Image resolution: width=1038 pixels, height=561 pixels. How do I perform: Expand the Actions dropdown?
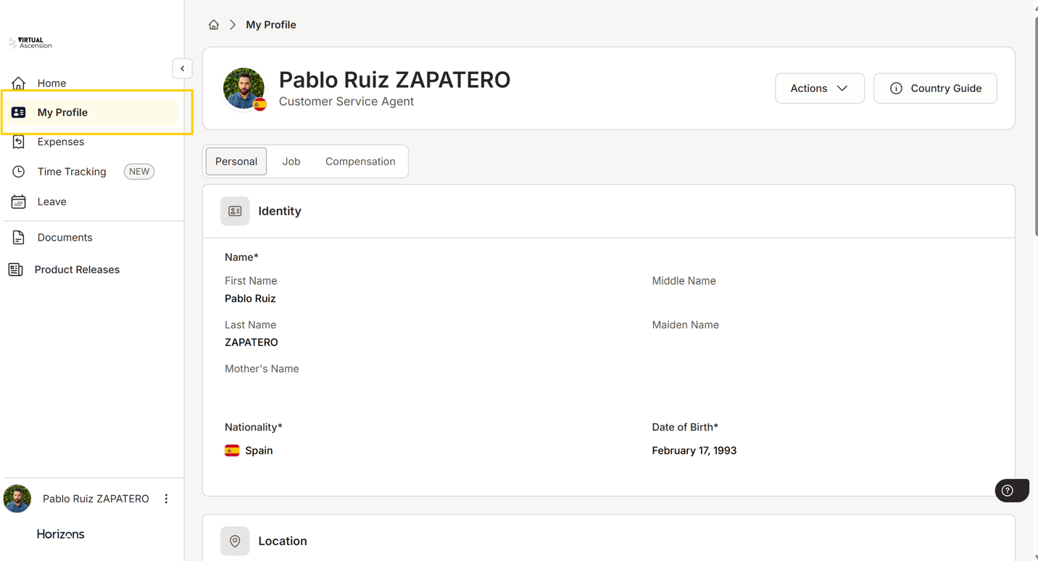point(819,88)
